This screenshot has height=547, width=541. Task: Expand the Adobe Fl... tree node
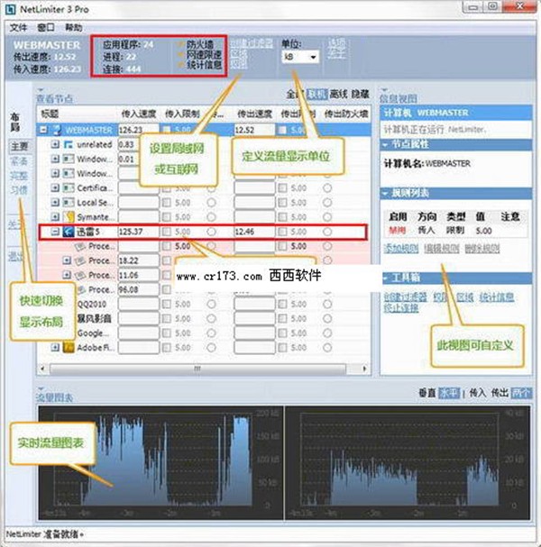click(55, 348)
